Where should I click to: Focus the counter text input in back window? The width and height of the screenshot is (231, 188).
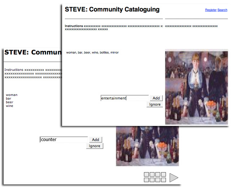(64, 140)
